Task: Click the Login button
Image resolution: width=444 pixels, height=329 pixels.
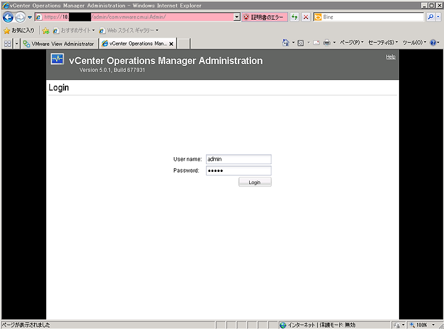Action: pos(255,182)
